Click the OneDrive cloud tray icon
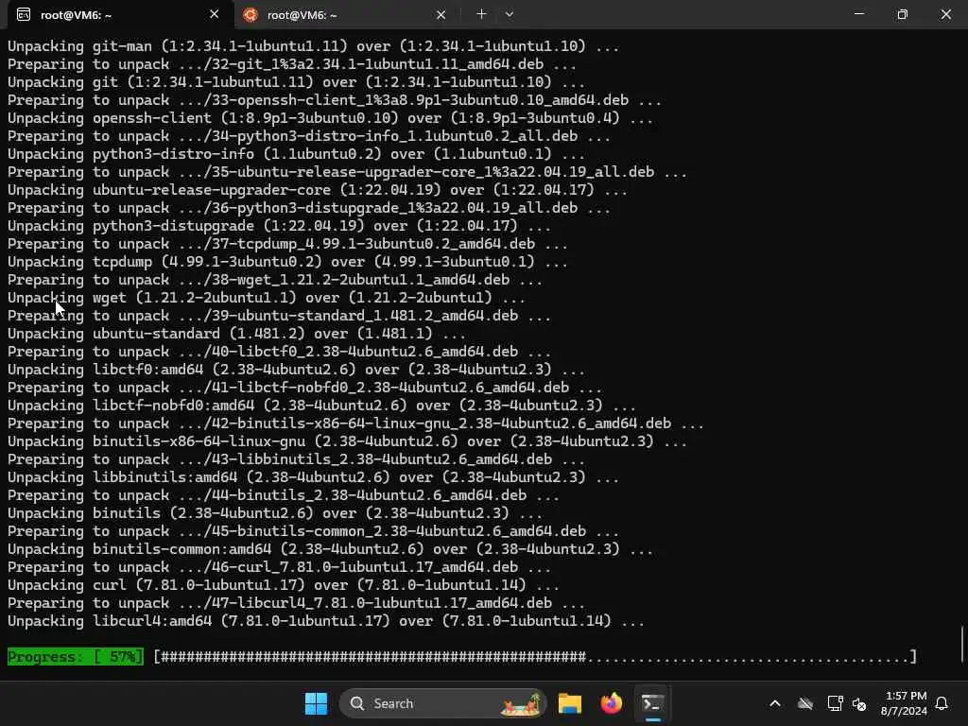Screen dimensions: 968x726 tap(805, 703)
